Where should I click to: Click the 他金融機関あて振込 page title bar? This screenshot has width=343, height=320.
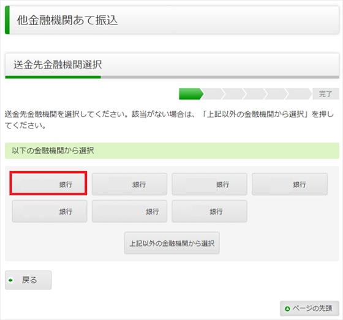(172, 20)
